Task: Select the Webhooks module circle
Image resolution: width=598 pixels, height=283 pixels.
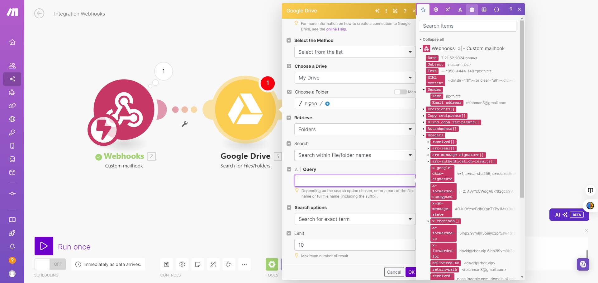Action: tap(124, 109)
